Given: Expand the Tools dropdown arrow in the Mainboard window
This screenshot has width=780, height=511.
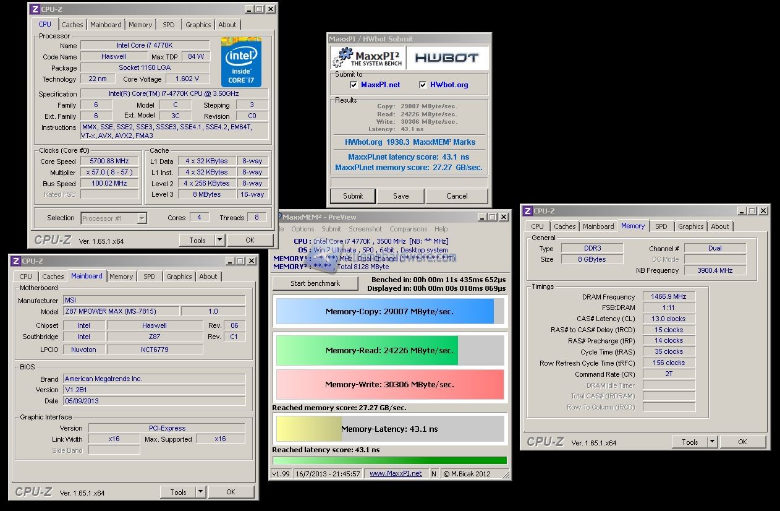Looking at the screenshot, I should pyautogui.click(x=200, y=492).
